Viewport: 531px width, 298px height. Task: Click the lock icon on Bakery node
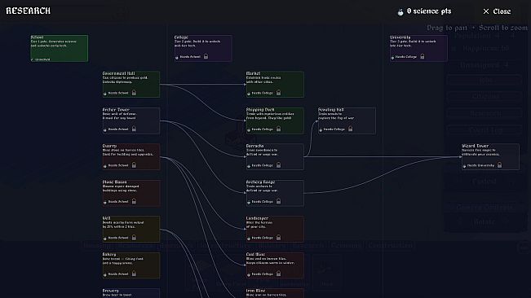coord(134,274)
